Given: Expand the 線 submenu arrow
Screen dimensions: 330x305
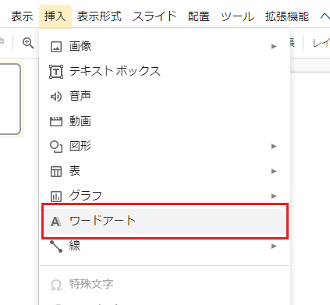Looking at the screenshot, I should 274,246.
